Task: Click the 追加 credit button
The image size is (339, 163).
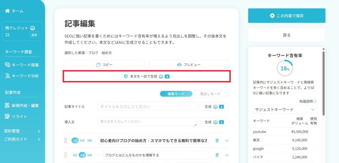Action: point(34,35)
